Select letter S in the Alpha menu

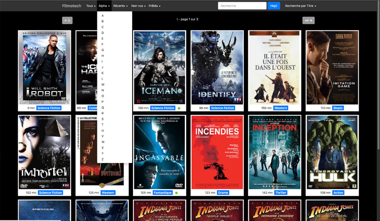114,119
